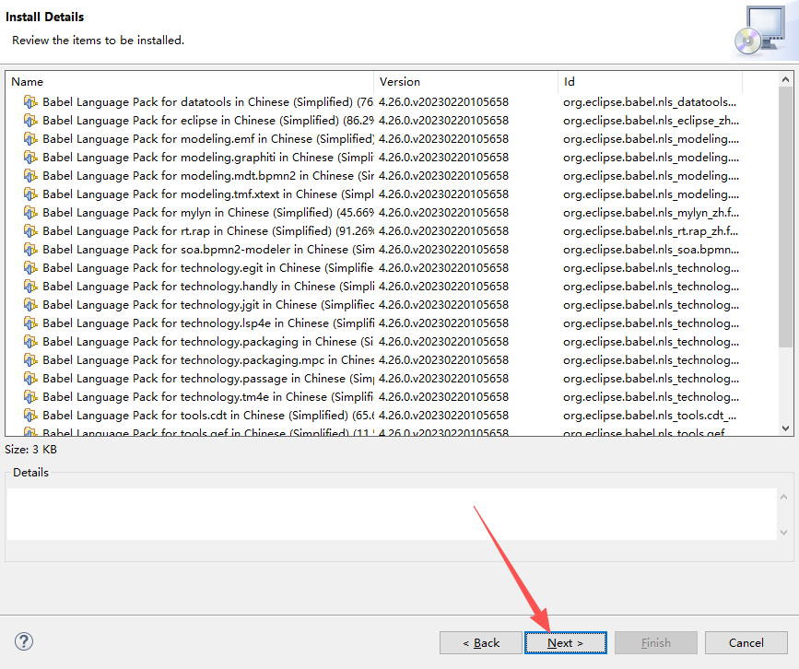The height and width of the screenshot is (669, 799).
Task: Click the install list scroll down arrow
Action: [785, 428]
